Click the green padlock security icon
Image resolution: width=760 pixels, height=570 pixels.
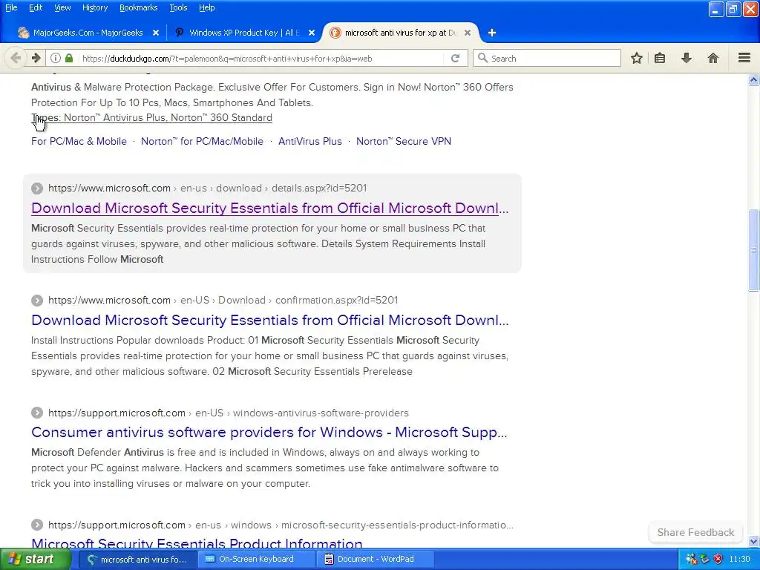click(x=69, y=58)
